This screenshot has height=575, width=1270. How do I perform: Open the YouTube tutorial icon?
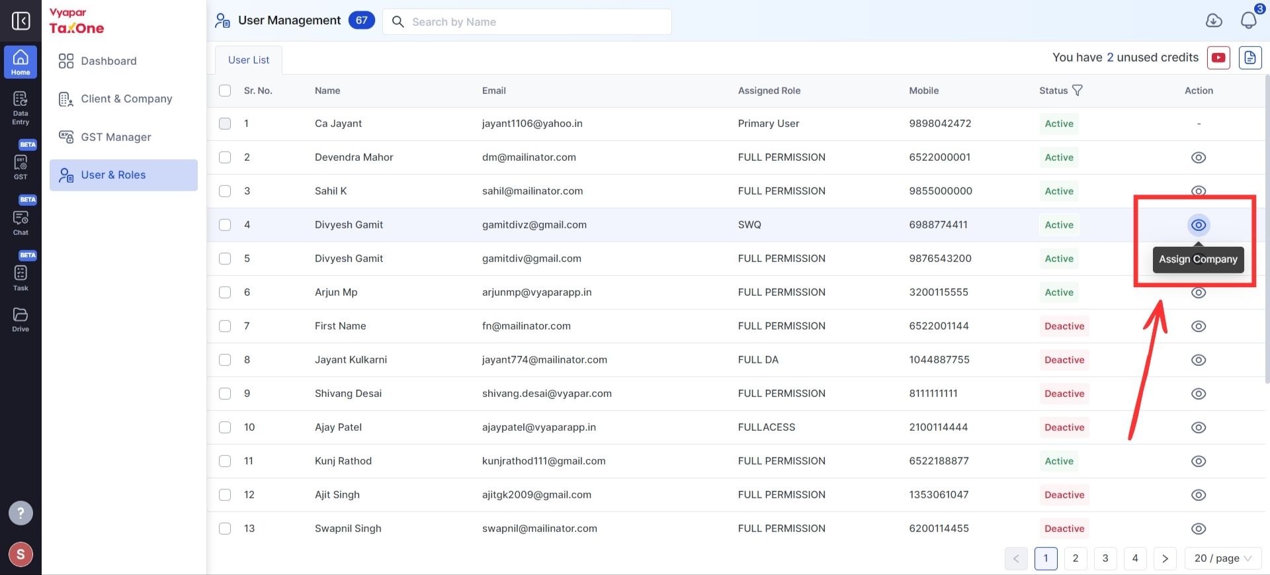(x=1218, y=58)
